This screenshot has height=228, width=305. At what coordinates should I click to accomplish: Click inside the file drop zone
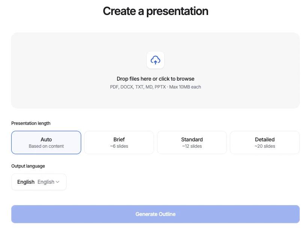pos(155,70)
